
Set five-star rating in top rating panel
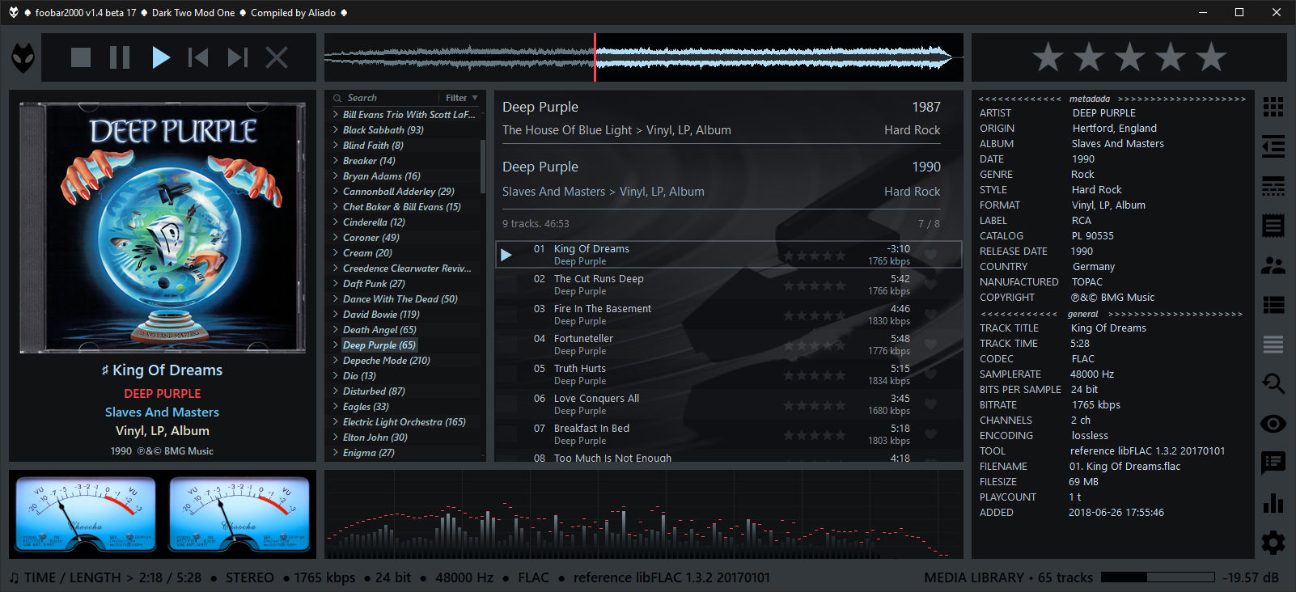(1211, 57)
